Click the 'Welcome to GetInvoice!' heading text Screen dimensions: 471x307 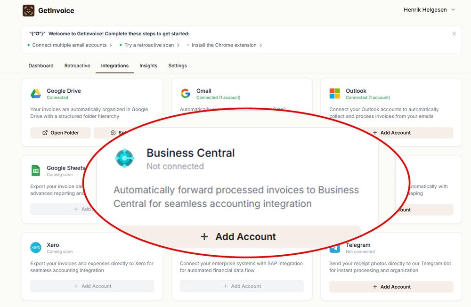[x=119, y=33]
